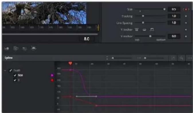The width and height of the screenshot is (193, 113).
Task: Jump to next Size keyframe arrow
Action: pyautogui.click(x=188, y=9)
